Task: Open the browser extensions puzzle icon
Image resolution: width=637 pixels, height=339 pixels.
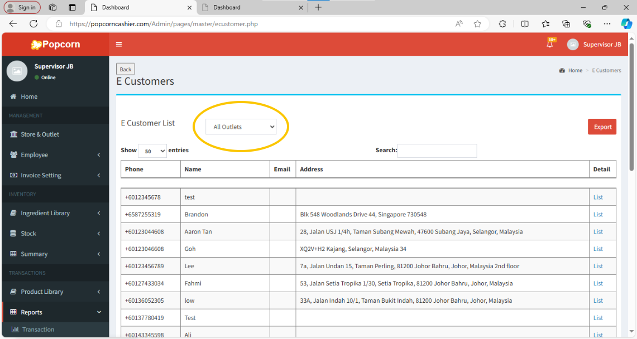Action: click(x=502, y=24)
